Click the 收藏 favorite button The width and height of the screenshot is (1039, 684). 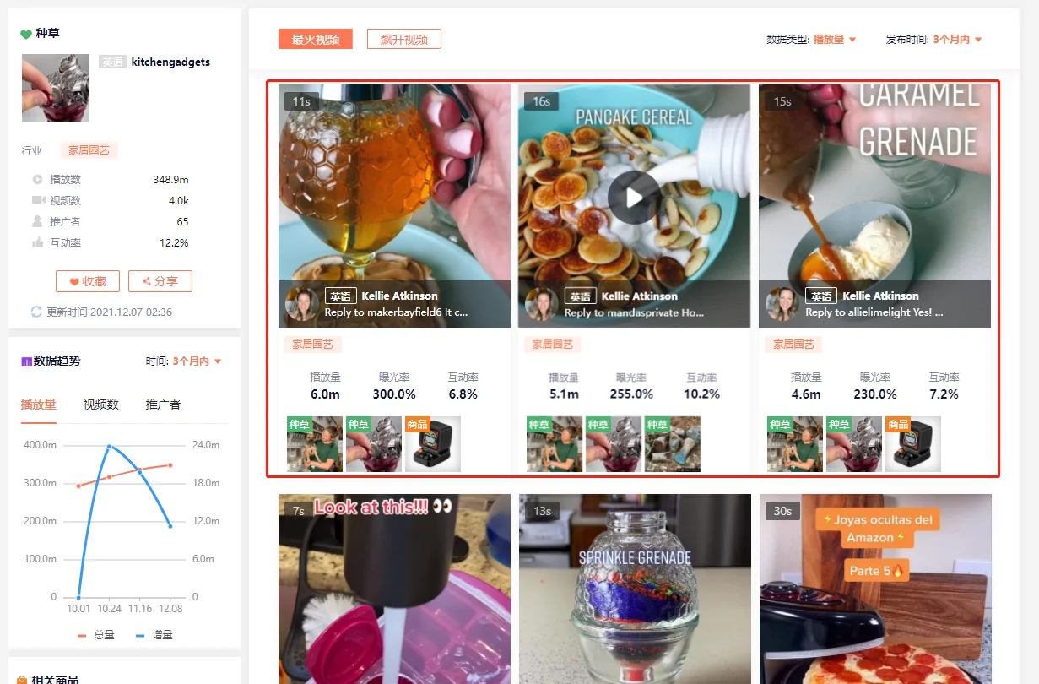point(88,281)
